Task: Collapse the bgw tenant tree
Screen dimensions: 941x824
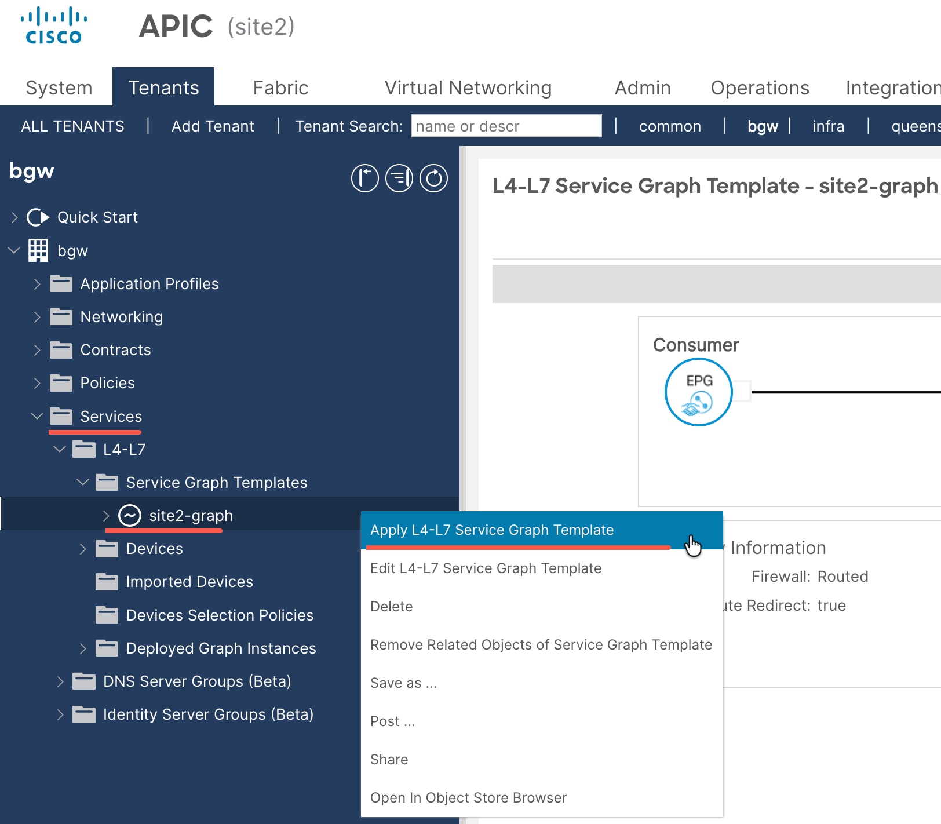Action: pyautogui.click(x=14, y=250)
